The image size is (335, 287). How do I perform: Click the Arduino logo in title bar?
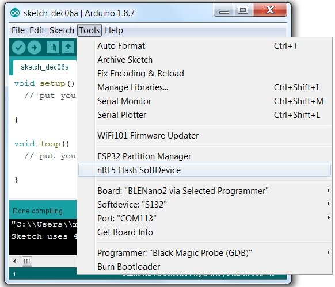[x=15, y=13]
